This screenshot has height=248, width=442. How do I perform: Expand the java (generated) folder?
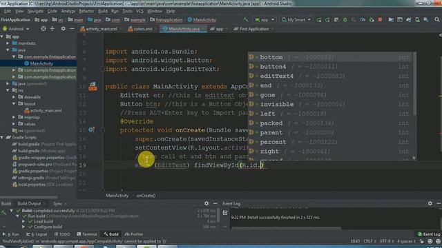[x=8, y=83]
